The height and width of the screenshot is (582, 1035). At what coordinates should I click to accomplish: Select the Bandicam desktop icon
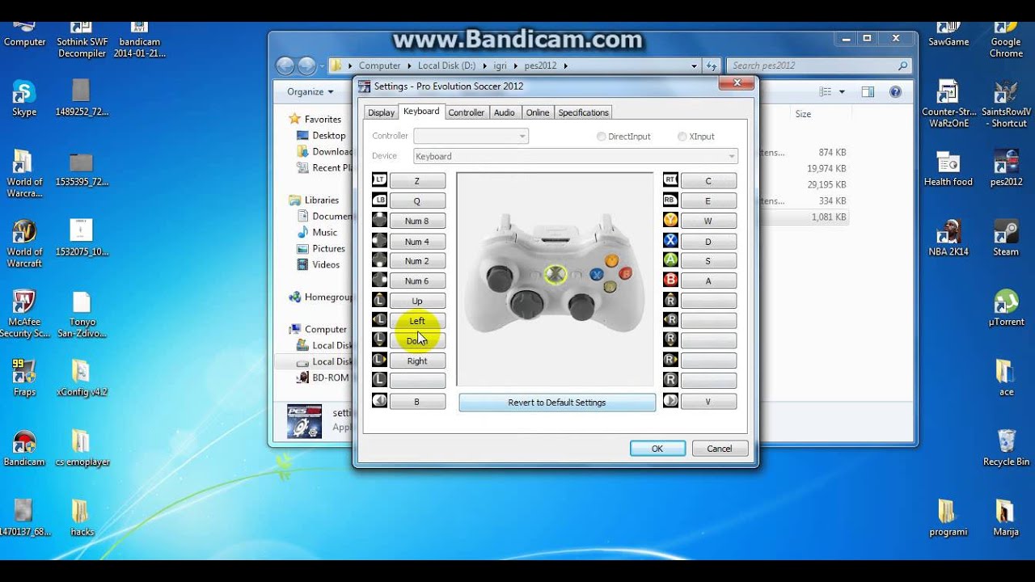tap(24, 448)
